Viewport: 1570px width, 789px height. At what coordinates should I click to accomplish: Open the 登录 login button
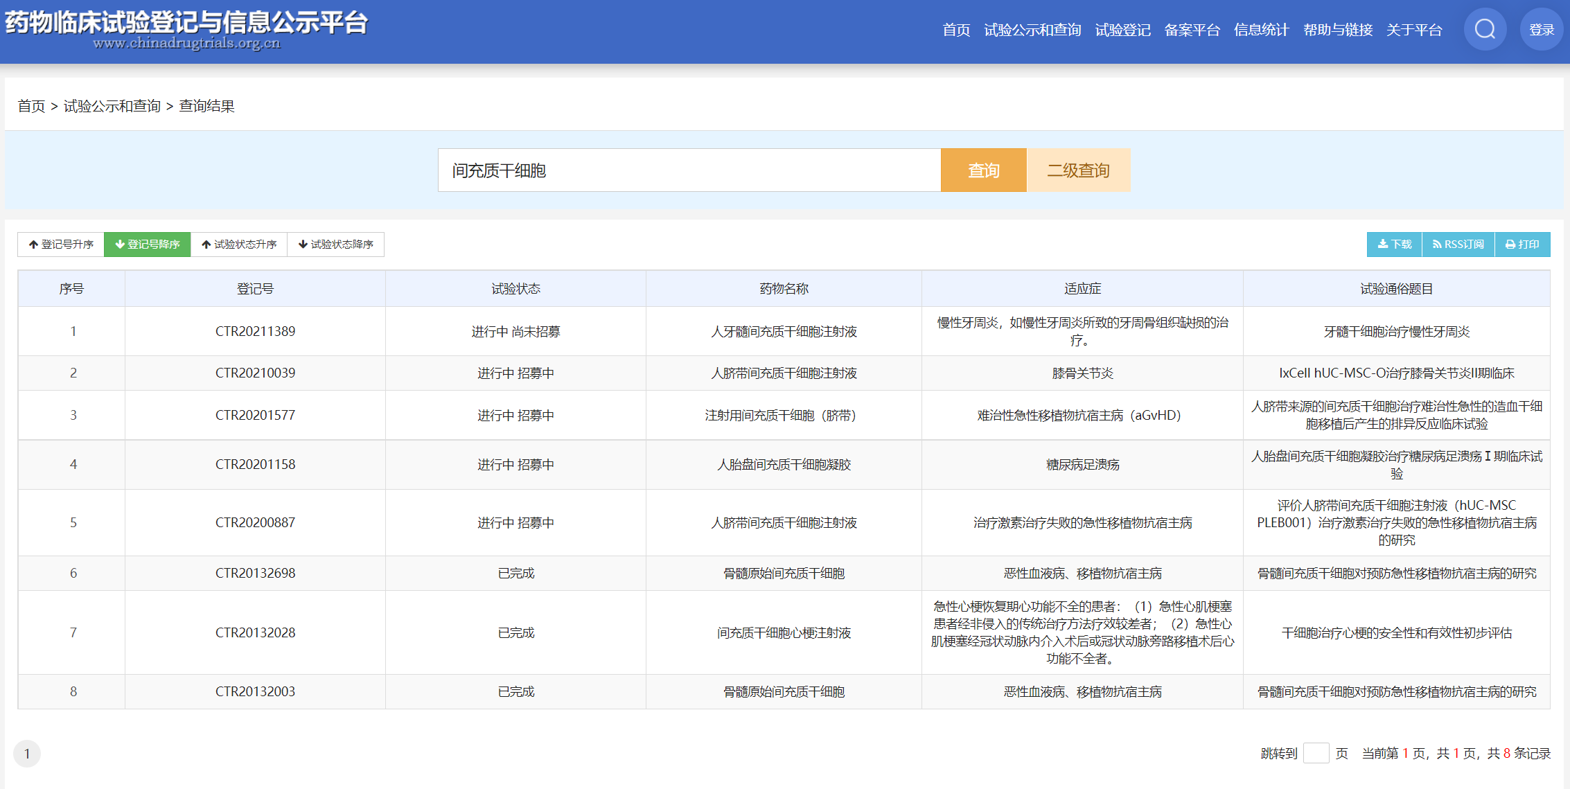pos(1542,29)
